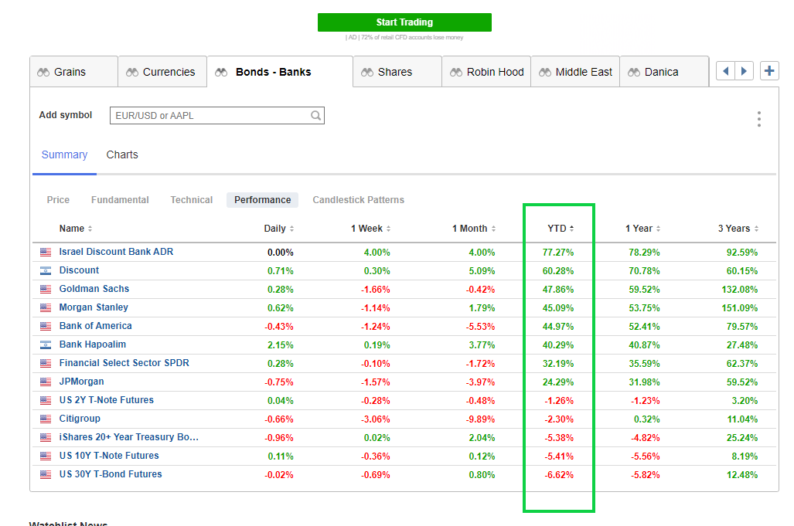Image resolution: width=794 pixels, height=526 pixels.
Task: Click the binoculars icon on Middle East tab
Action: 545,73
